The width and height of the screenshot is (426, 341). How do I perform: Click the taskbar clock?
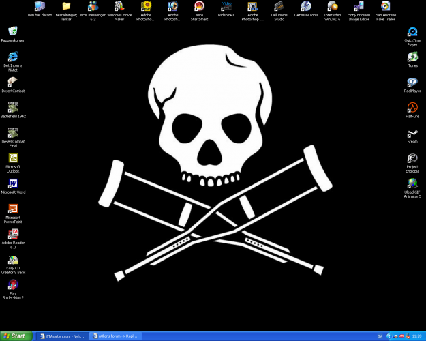click(416, 336)
